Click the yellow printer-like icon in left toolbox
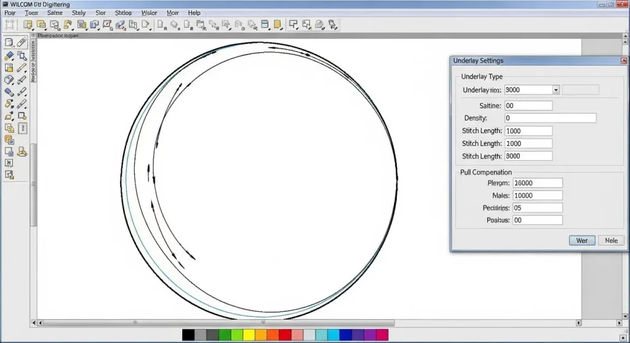 click(22, 152)
